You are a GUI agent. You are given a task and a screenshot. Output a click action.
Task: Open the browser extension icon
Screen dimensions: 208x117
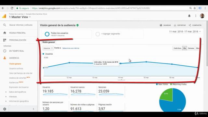point(200,8)
